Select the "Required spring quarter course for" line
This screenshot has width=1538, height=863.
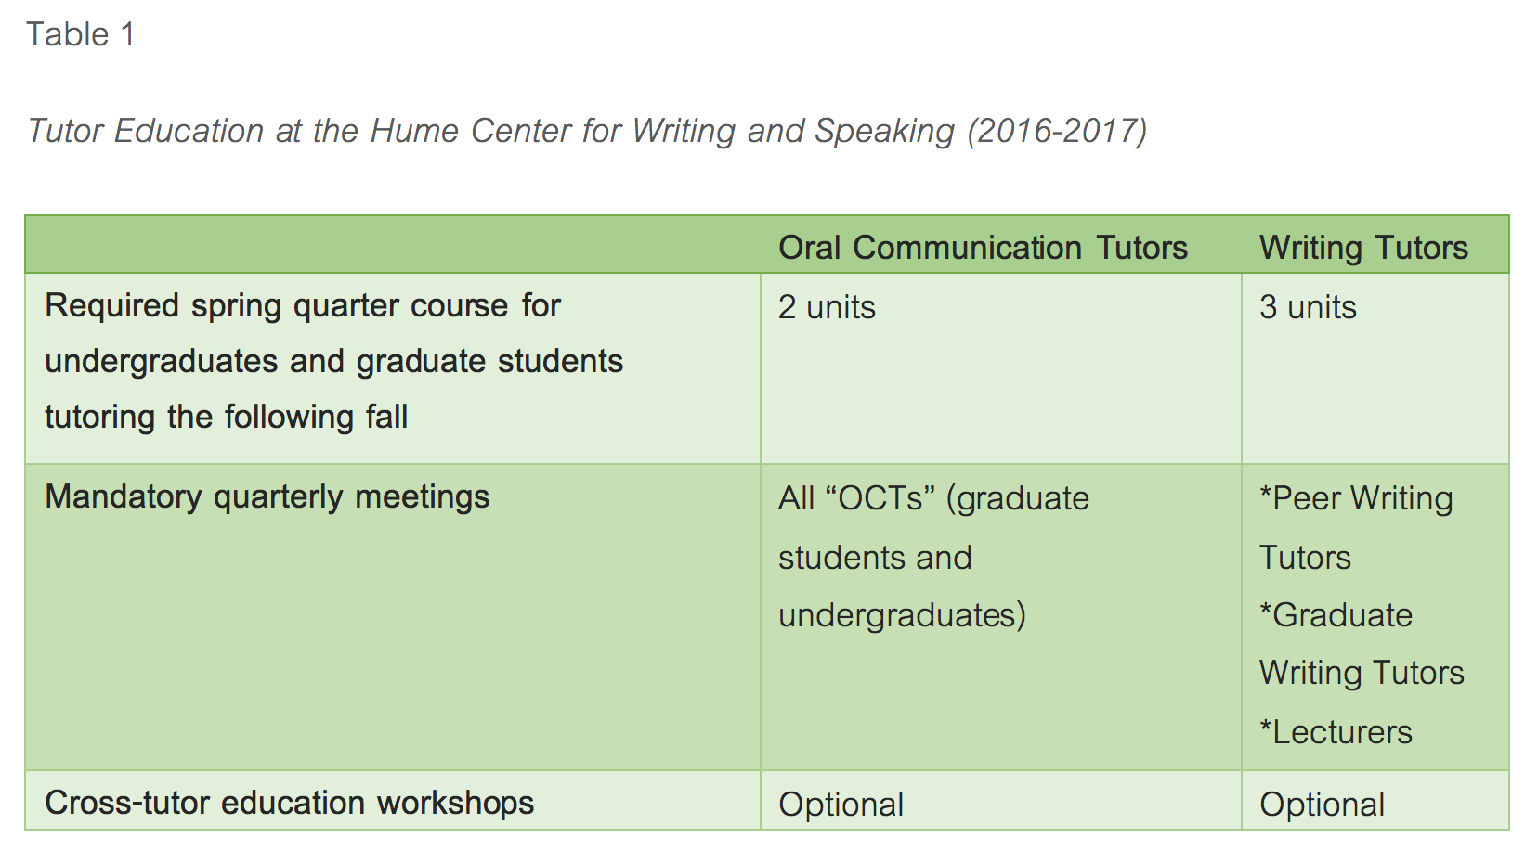point(303,305)
